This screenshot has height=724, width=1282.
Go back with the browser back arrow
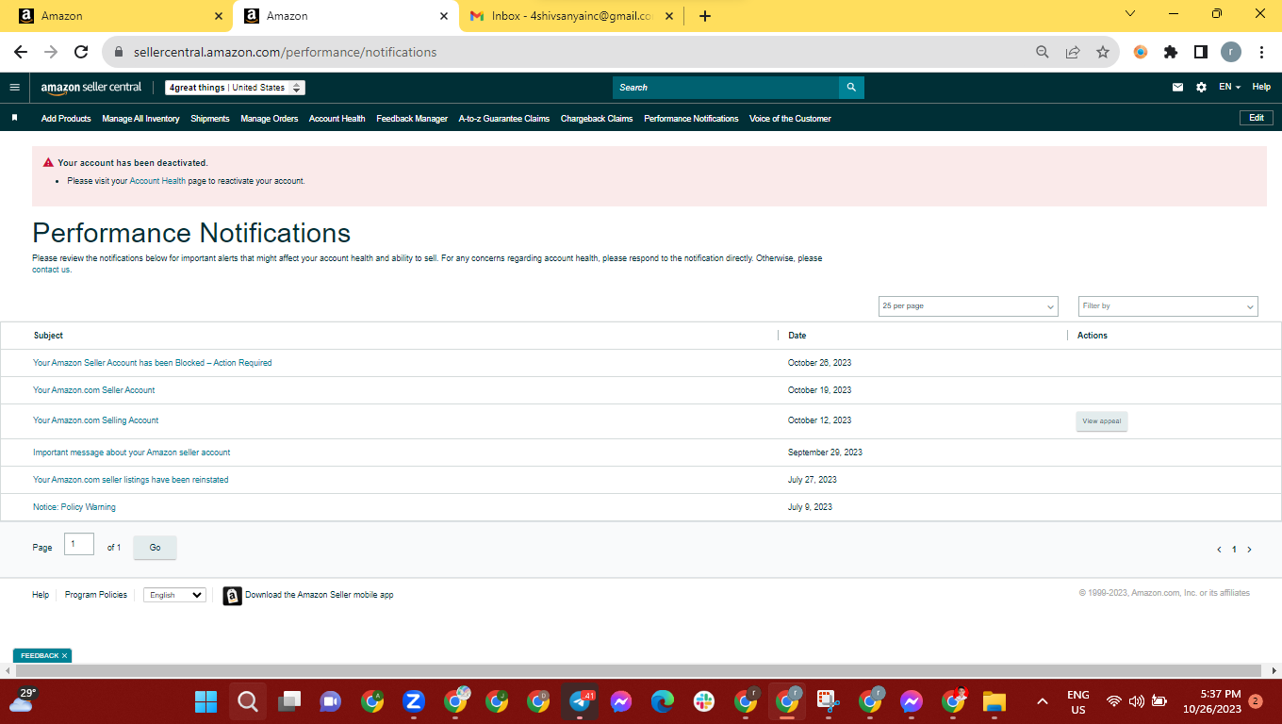click(x=21, y=52)
